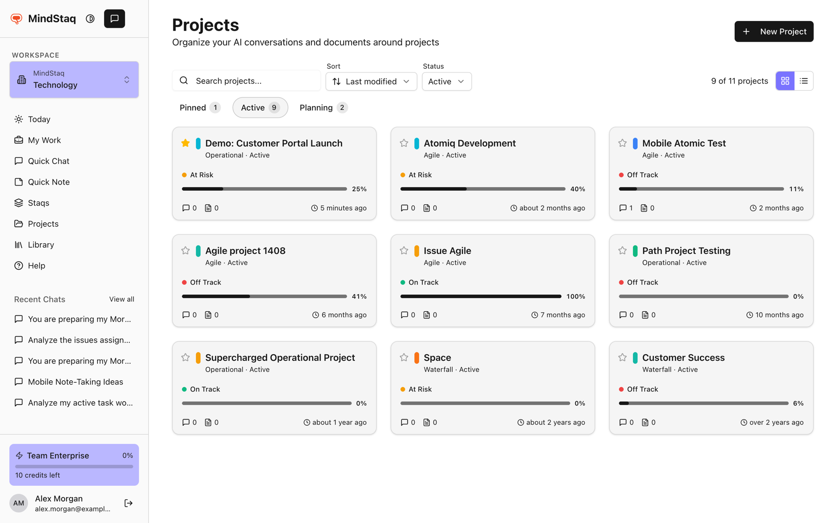Click View all recent chats
Viewport: 837px width, 523px height.
tap(122, 299)
